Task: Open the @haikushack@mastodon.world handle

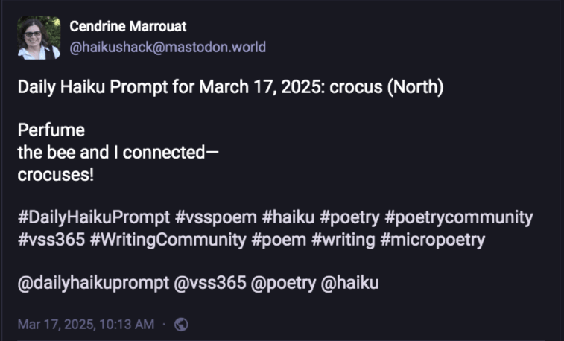Action: click(168, 48)
